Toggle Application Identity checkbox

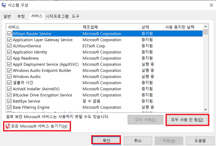coord(10,52)
